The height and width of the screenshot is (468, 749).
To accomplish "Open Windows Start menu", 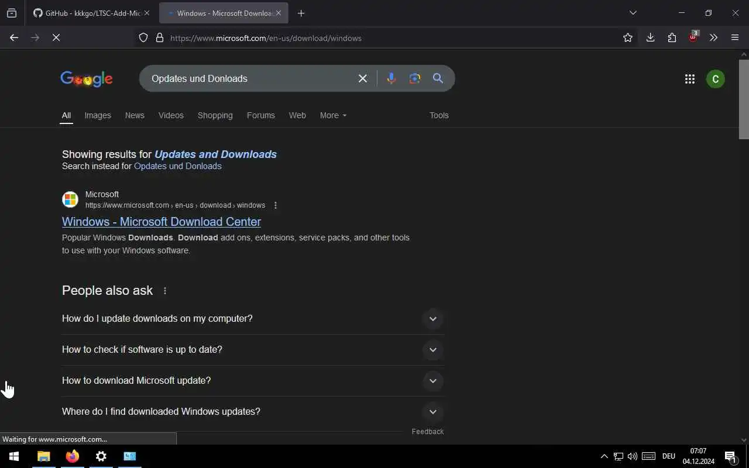I will (14, 456).
